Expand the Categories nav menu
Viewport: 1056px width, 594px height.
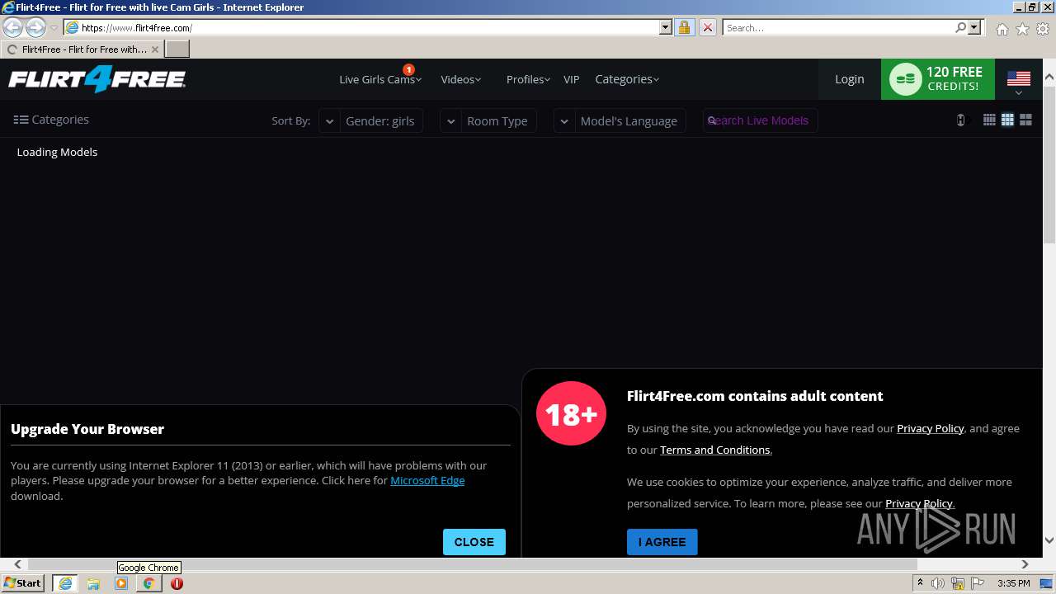tap(627, 79)
